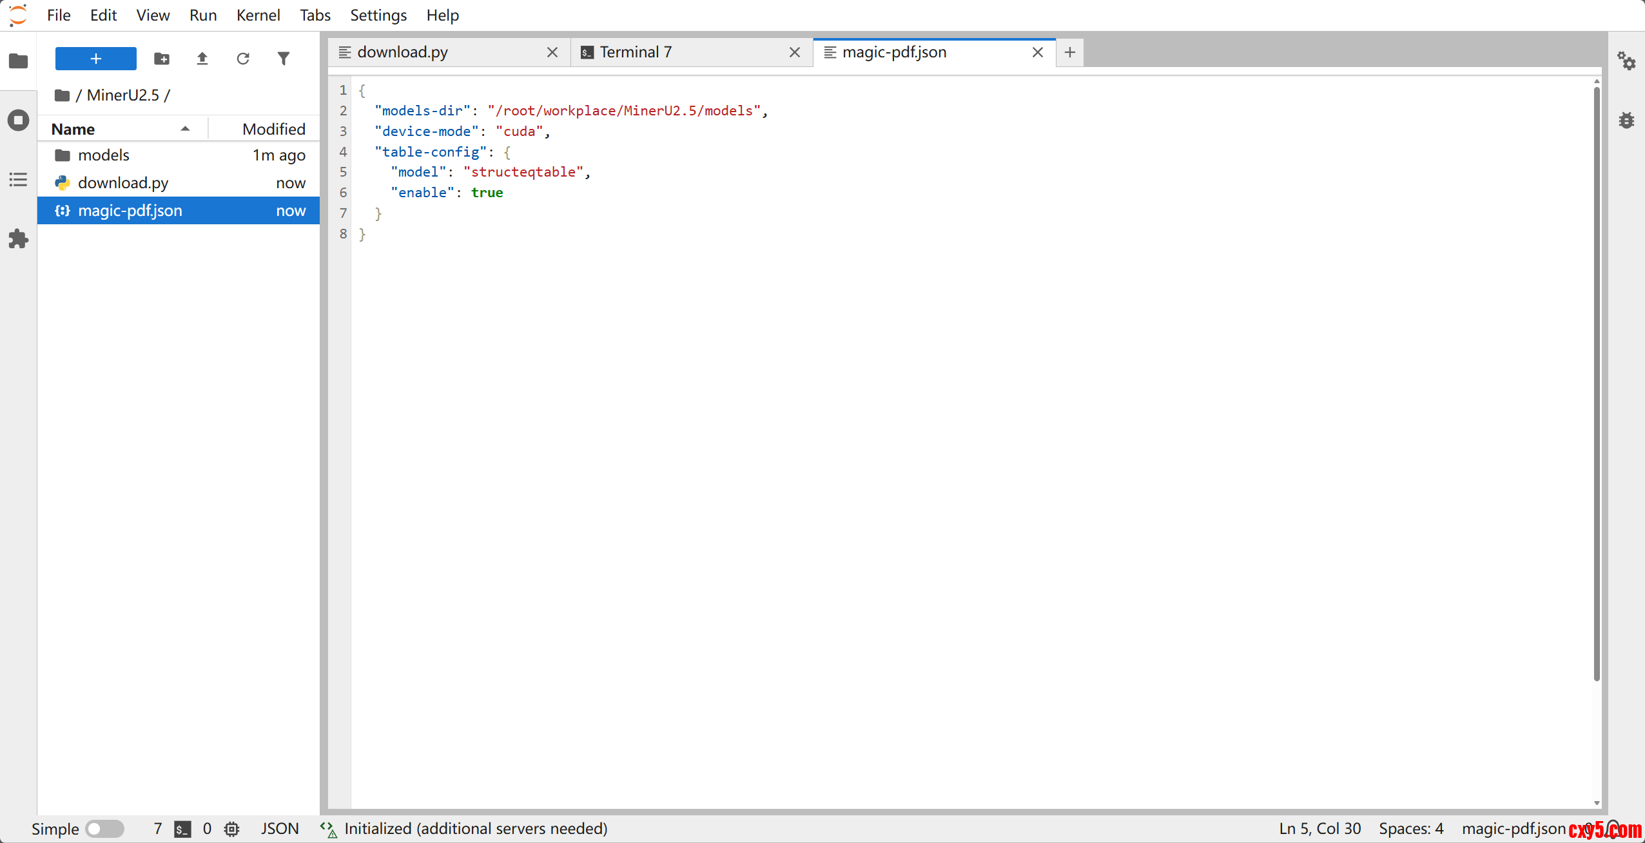This screenshot has width=1645, height=843.
Task: Open the Spaces: 4 indentation selector
Action: [x=1410, y=828]
